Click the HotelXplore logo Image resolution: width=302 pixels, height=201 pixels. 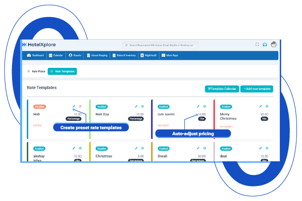(x=39, y=45)
